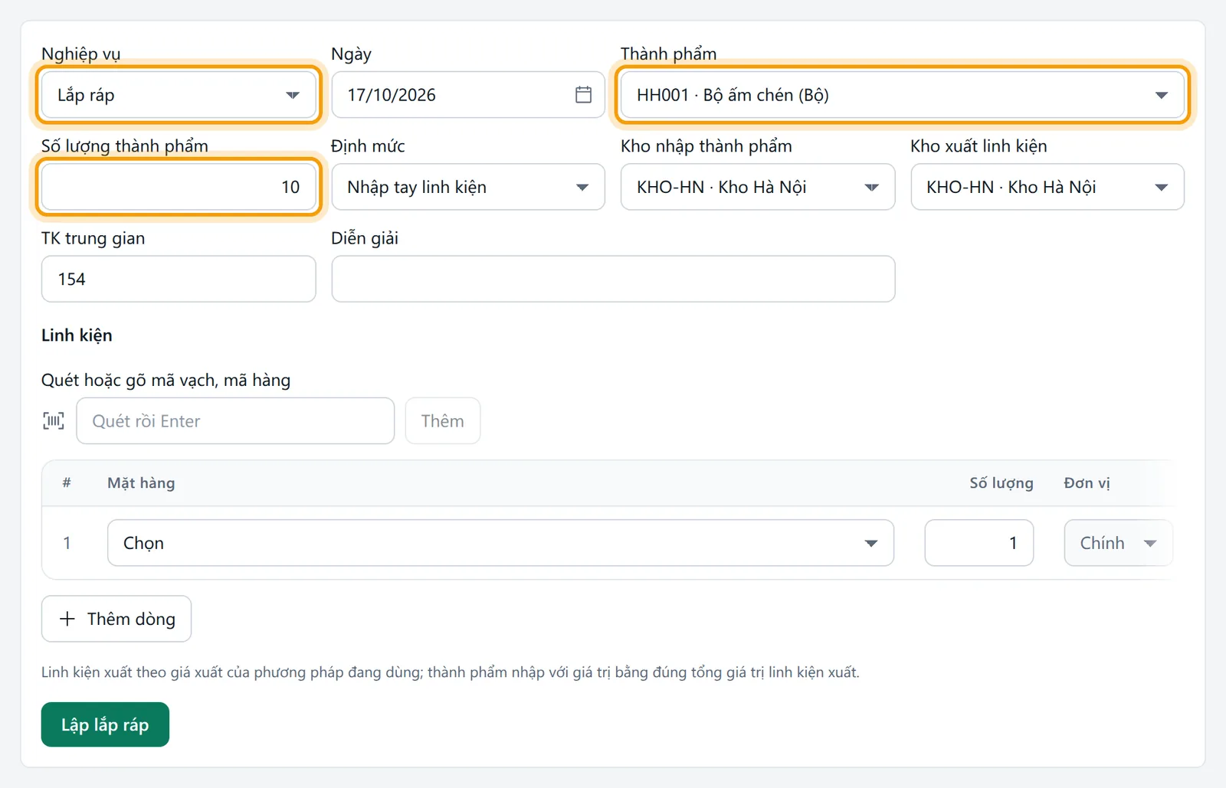Click the 'Quét hoặc gõ mã vạch, mã hàng' label

point(166,381)
